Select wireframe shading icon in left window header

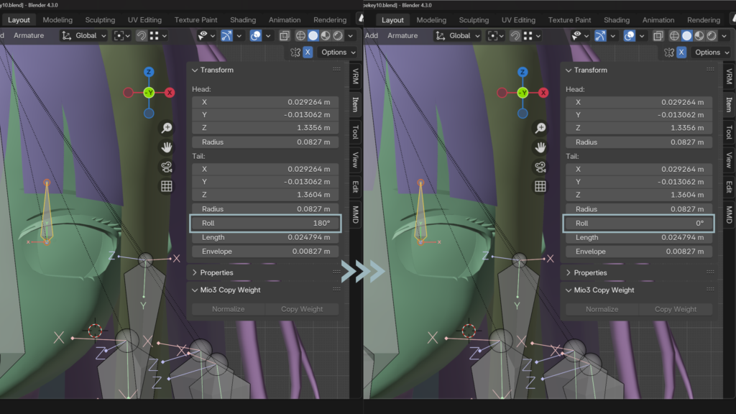point(300,35)
